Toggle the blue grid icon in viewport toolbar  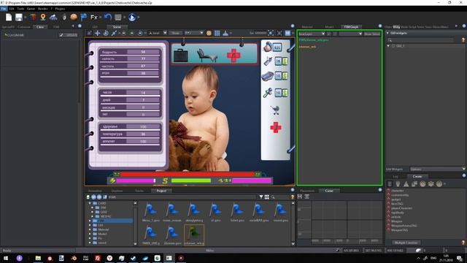pyautogui.click(x=217, y=33)
